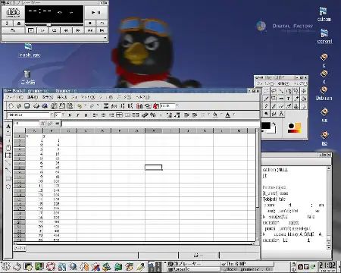Viewport: 341px width, 273px height.
Task: Click the Print icon in Gnumeric toolbar
Action: (x=36, y=106)
